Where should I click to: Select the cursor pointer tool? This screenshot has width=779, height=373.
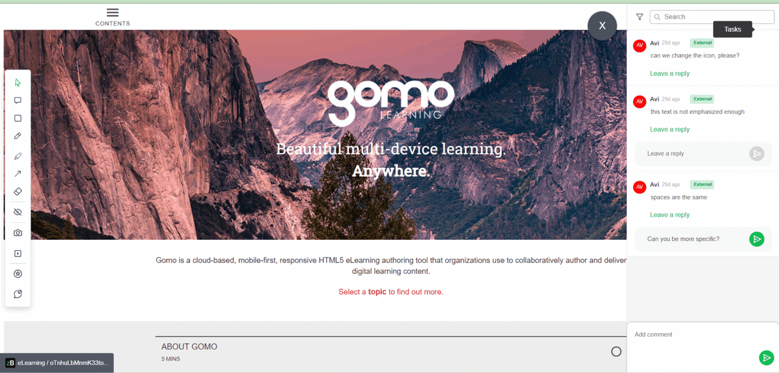click(18, 82)
